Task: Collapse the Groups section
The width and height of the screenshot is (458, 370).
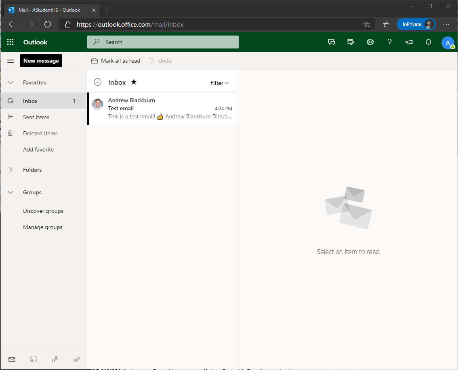Action: (x=11, y=192)
